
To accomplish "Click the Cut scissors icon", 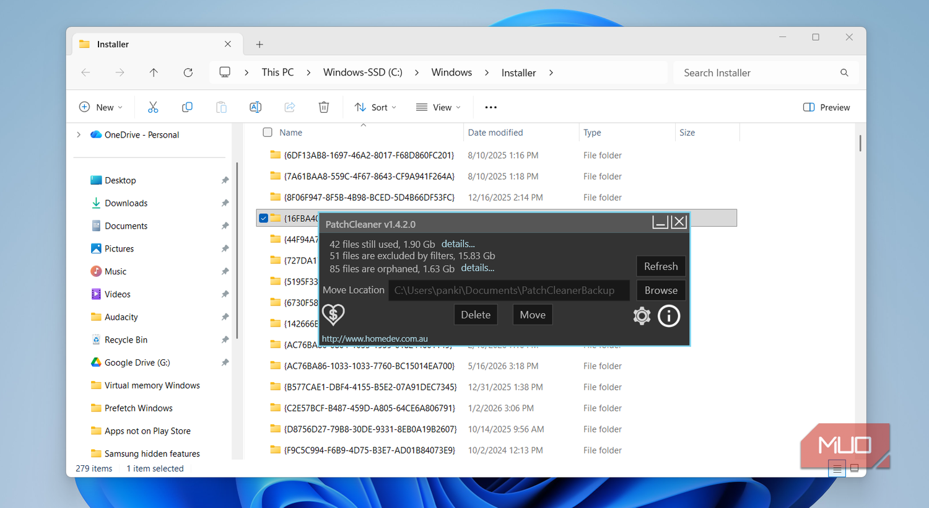I will click(153, 107).
